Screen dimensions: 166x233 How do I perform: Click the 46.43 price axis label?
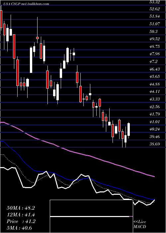coord(155,69)
